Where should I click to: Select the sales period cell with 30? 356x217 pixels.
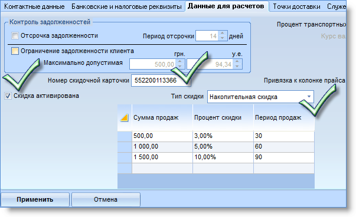pos(284,136)
